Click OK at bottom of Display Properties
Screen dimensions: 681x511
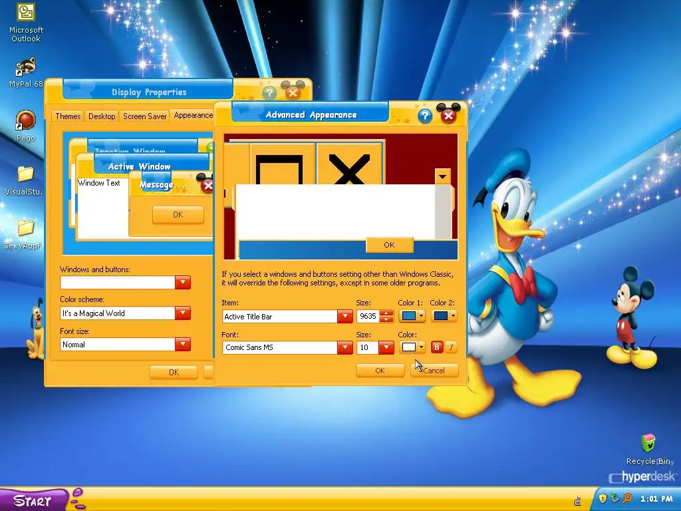click(x=174, y=373)
